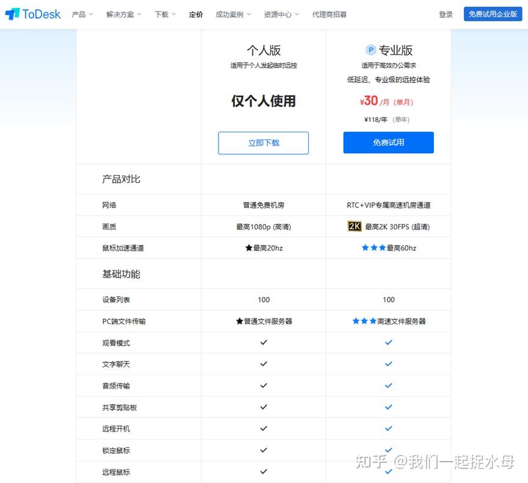528x483 pixels.
Task: Expand the 资源中心 dropdown
Action: point(278,14)
